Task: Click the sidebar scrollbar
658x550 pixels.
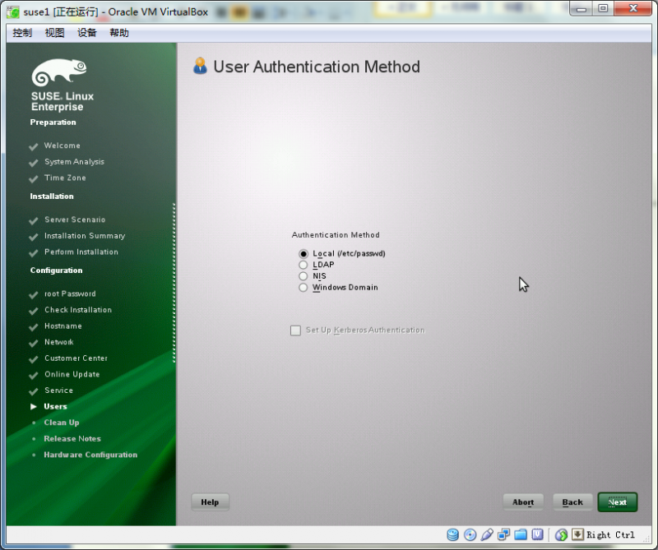Action: click(173, 271)
